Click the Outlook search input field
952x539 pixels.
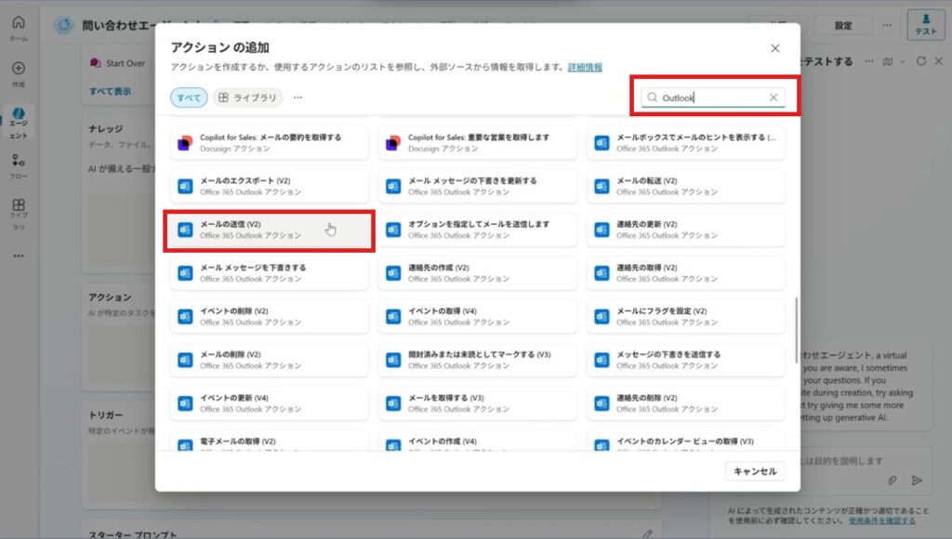pos(711,98)
